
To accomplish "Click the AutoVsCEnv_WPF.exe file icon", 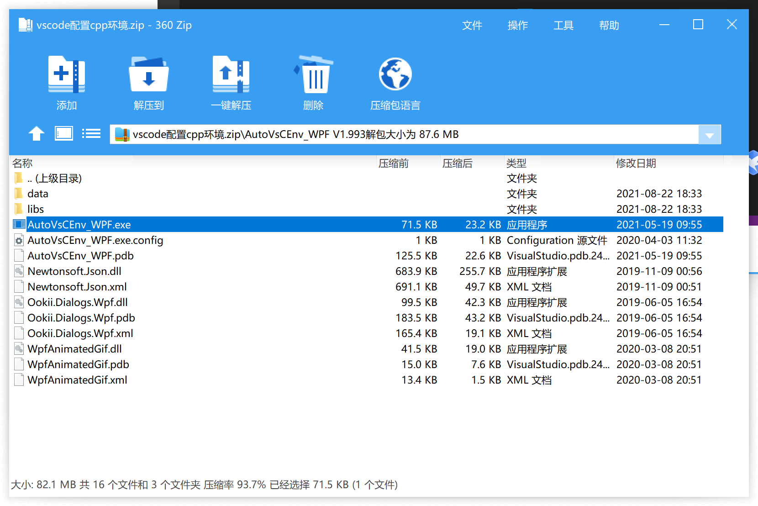I will pos(19,224).
